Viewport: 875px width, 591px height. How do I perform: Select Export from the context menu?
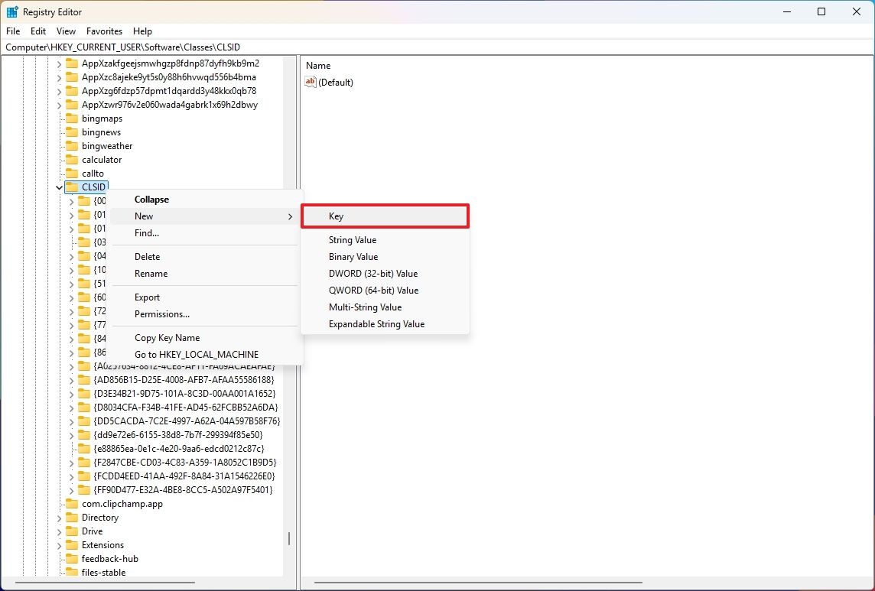146,297
